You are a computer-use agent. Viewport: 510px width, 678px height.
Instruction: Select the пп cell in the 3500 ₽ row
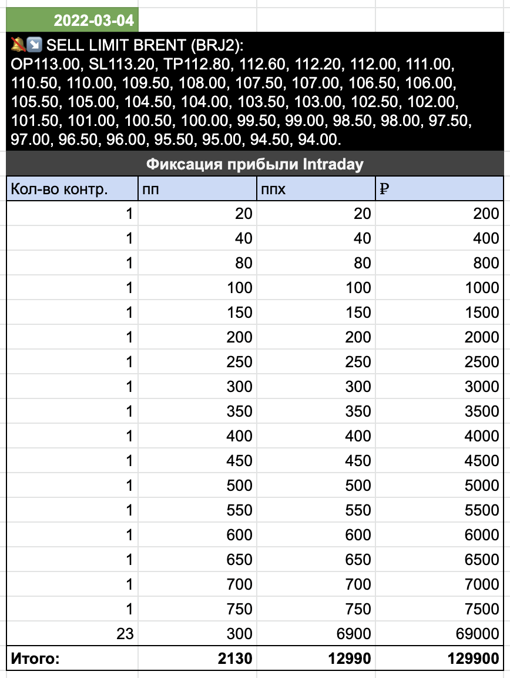point(197,411)
